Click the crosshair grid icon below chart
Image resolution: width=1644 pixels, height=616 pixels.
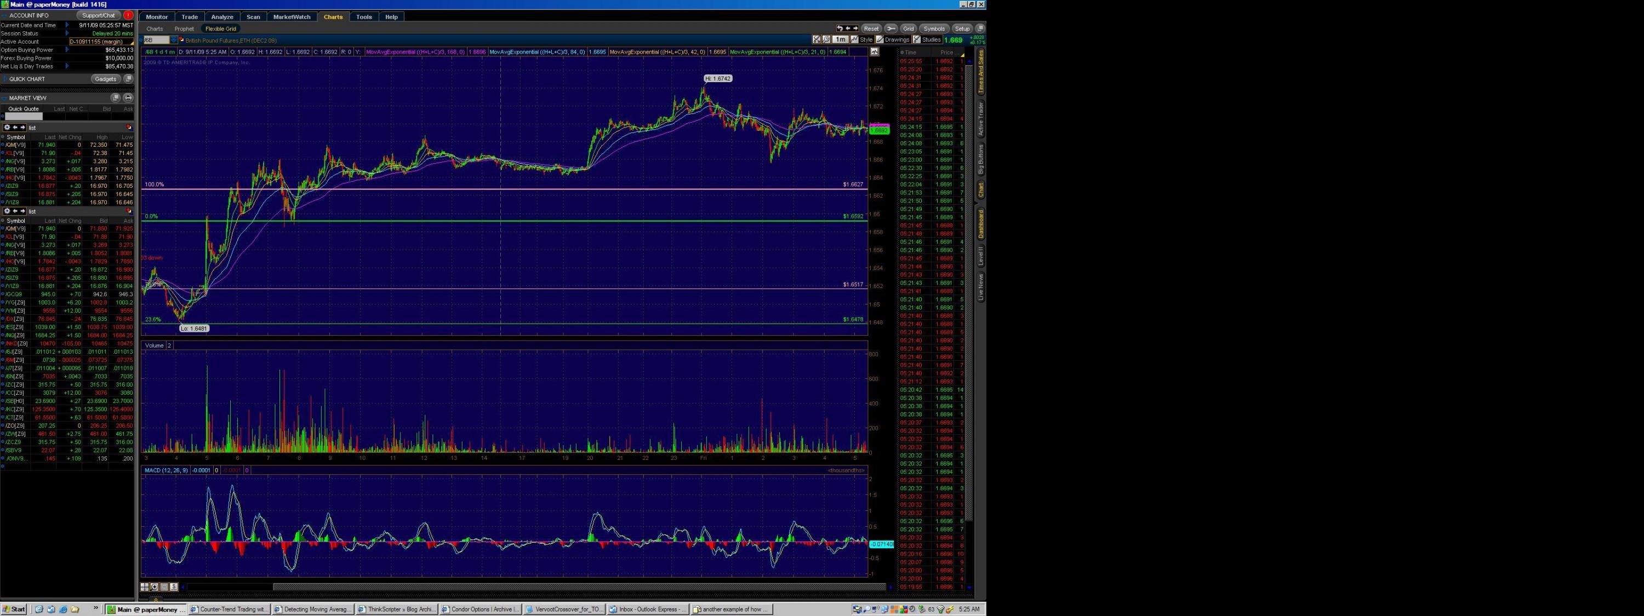pos(145,586)
